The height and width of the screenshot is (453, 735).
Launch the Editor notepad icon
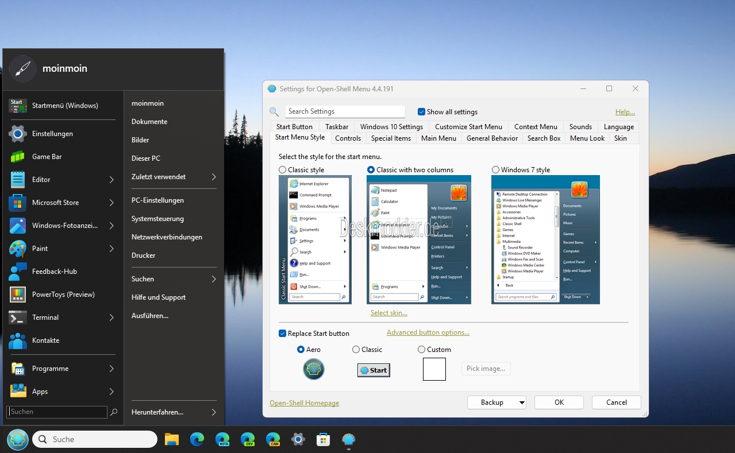tap(18, 180)
